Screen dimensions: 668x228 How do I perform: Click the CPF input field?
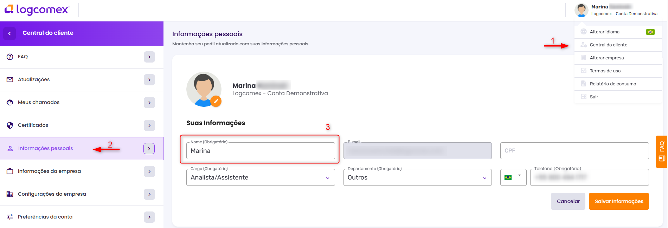574,151
